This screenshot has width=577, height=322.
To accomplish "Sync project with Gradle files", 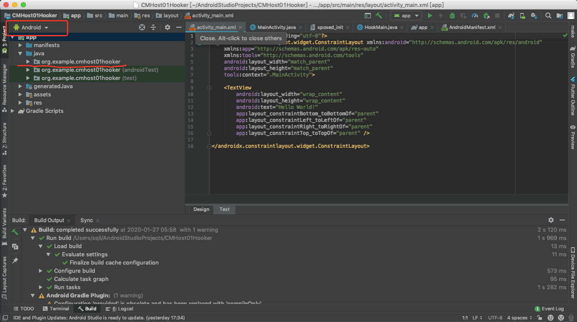I will [511, 16].
